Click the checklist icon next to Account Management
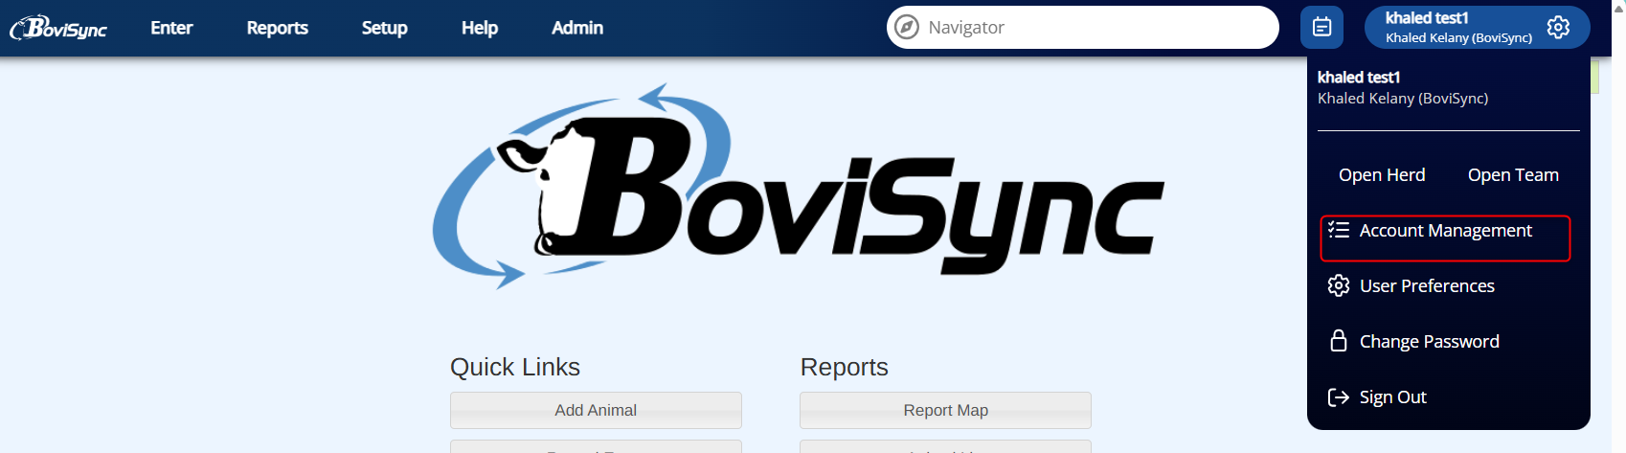 [1339, 230]
